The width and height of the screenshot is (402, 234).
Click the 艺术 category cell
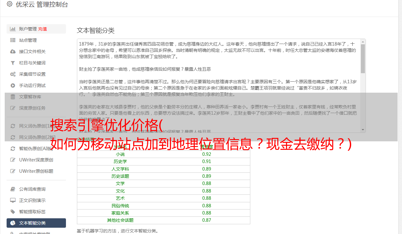[120, 198]
